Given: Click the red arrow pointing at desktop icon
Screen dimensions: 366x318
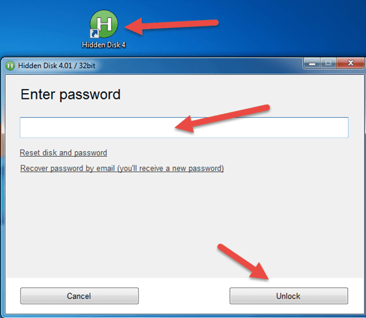Looking at the screenshot, I should (x=172, y=25).
